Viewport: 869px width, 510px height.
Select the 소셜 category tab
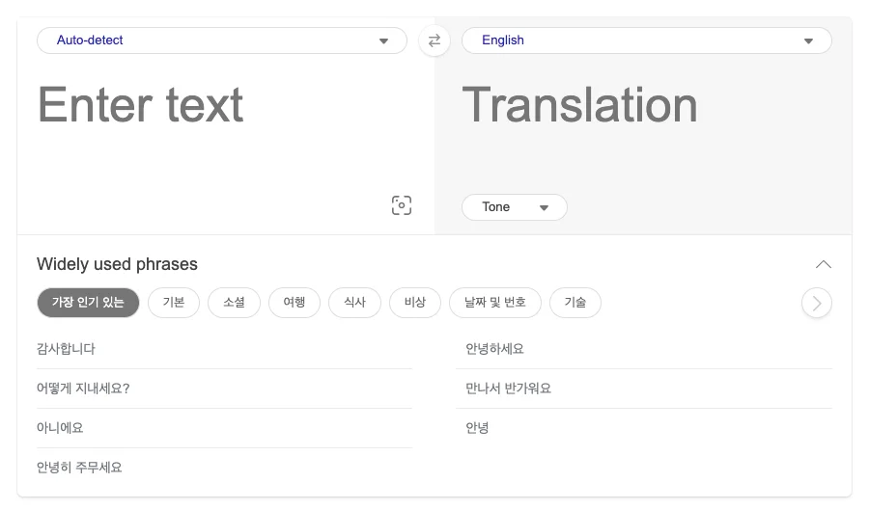[x=234, y=303]
